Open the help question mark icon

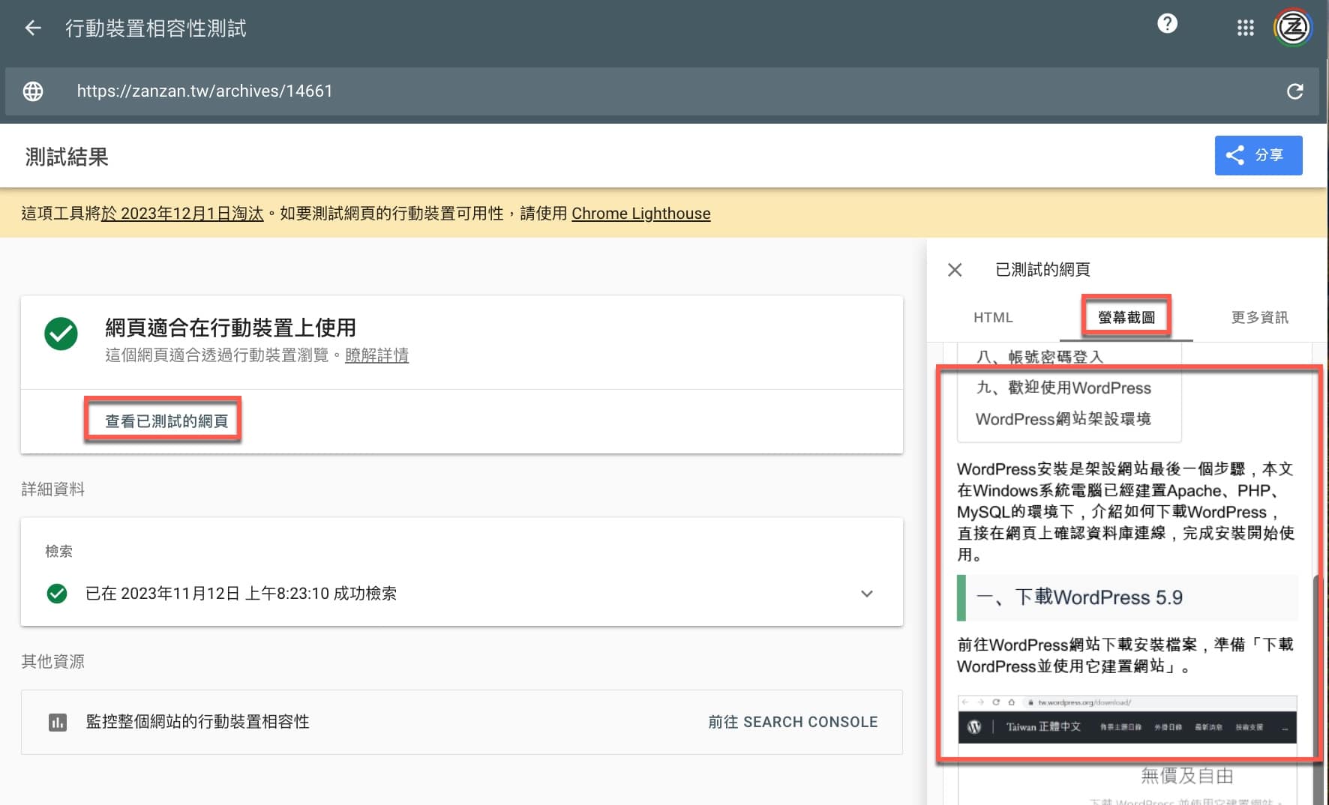(x=1167, y=24)
